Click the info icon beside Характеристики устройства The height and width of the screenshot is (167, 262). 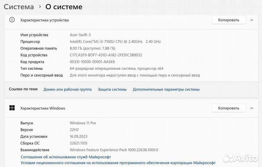pos(12,20)
